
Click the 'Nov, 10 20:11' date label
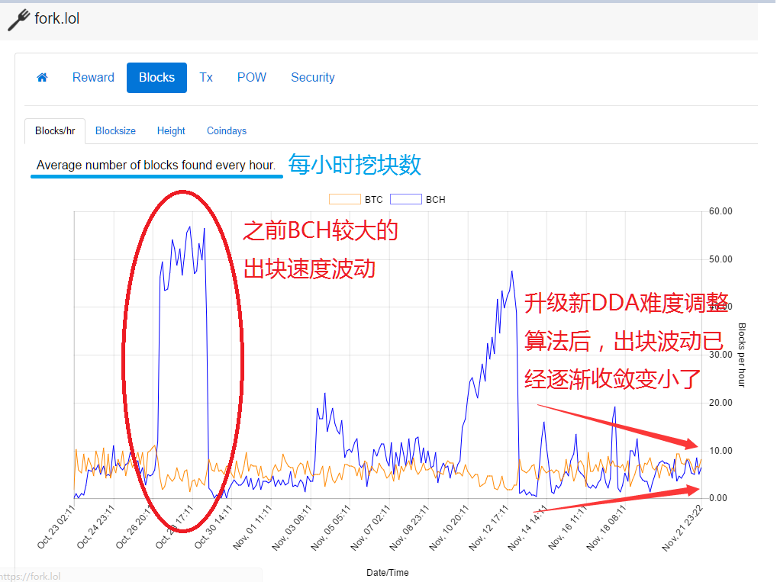pos(449,528)
